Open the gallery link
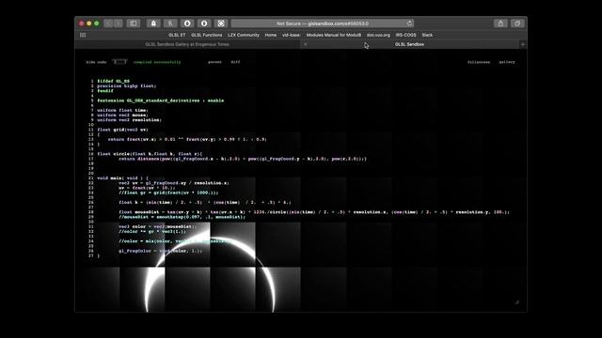This screenshot has width=602, height=338. coord(507,62)
